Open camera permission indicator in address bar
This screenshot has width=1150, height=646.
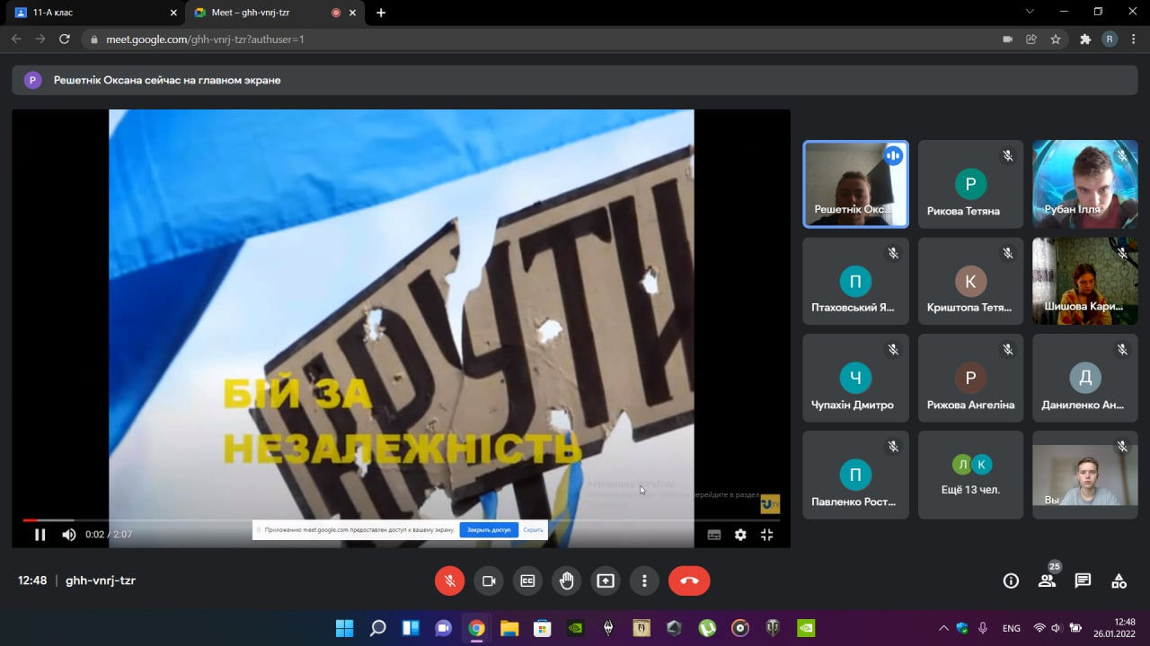1007,39
